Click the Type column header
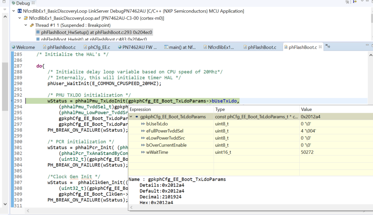Screen dimensions: 373x215 (x=257, y=109)
